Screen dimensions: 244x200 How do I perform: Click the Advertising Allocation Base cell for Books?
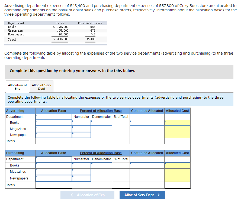click(x=53, y=123)
